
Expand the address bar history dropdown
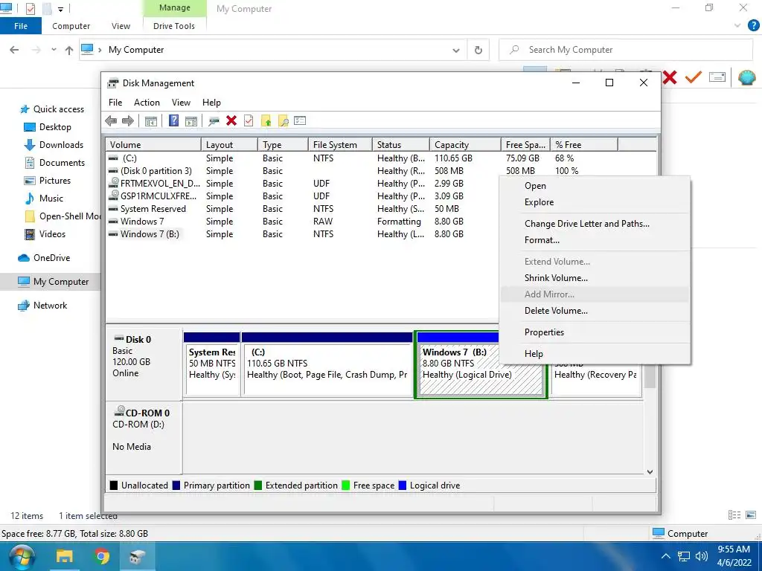pyautogui.click(x=456, y=50)
